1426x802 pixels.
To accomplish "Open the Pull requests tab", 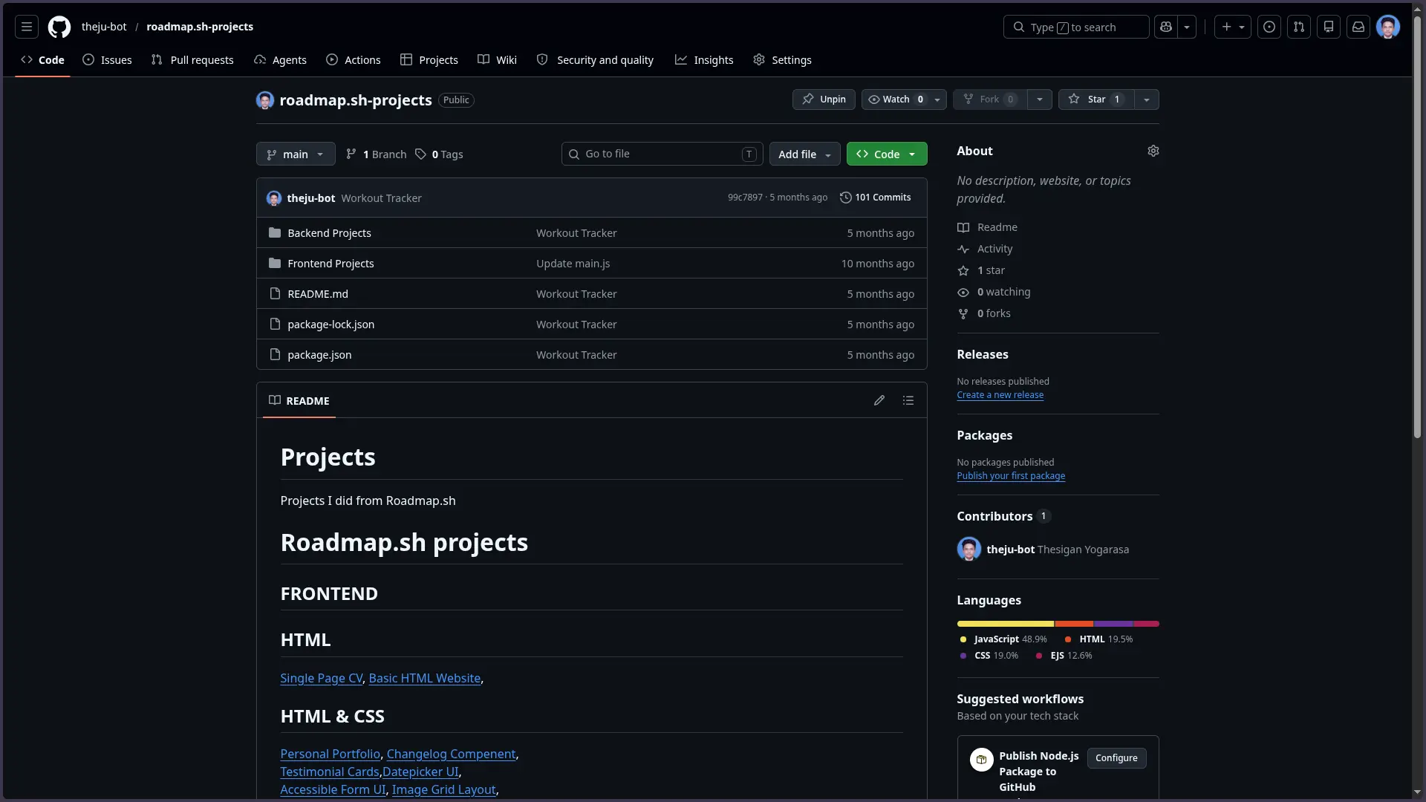I will tap(192, 60).
